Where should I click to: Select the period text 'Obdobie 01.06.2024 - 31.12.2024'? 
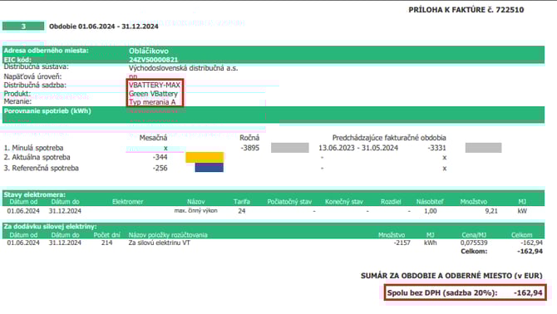coord(104,27)
